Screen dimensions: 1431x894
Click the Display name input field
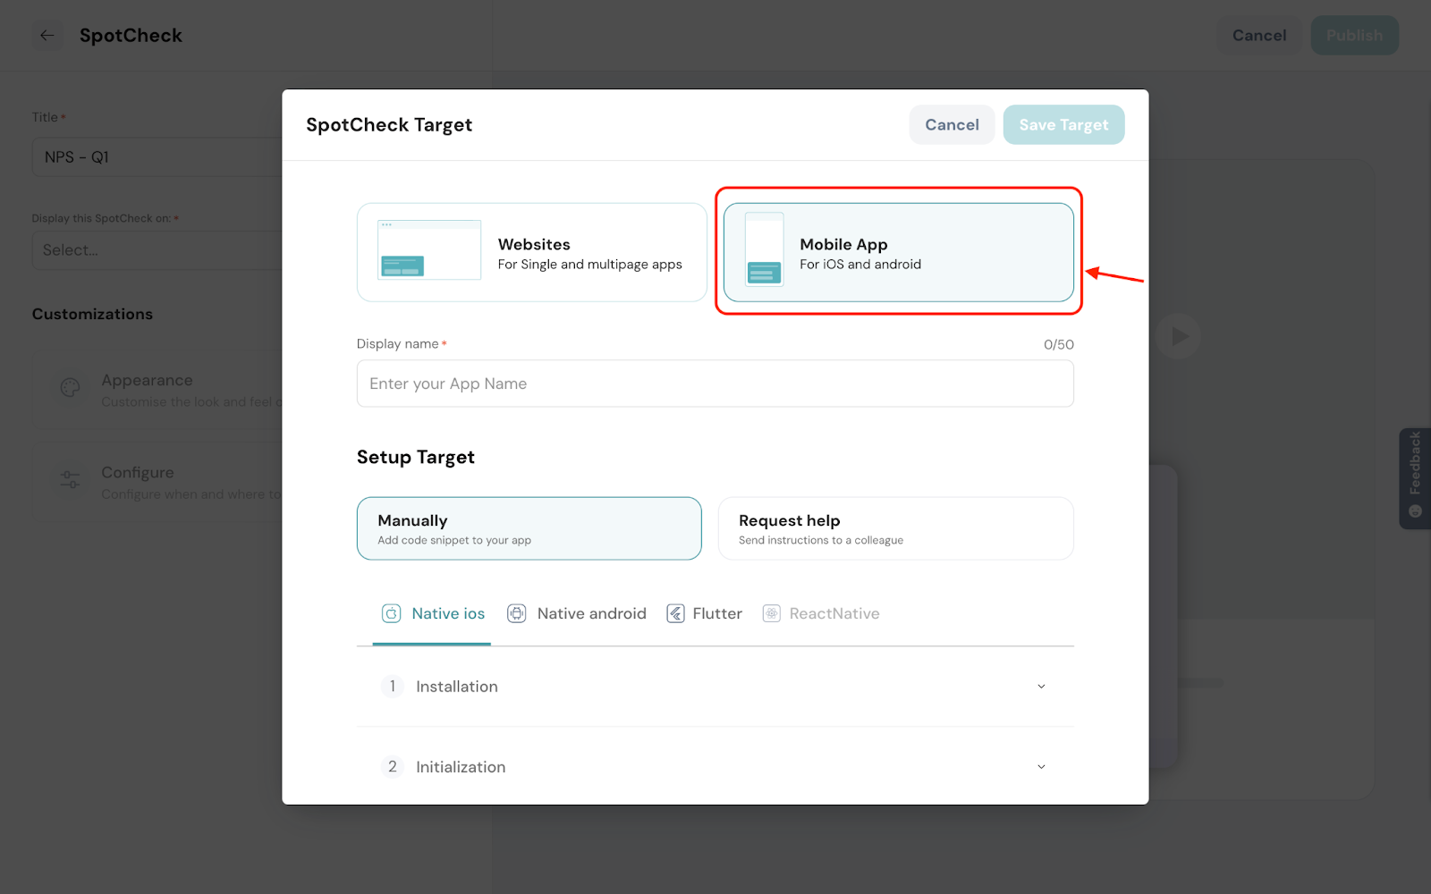click(x=715, y=384)
